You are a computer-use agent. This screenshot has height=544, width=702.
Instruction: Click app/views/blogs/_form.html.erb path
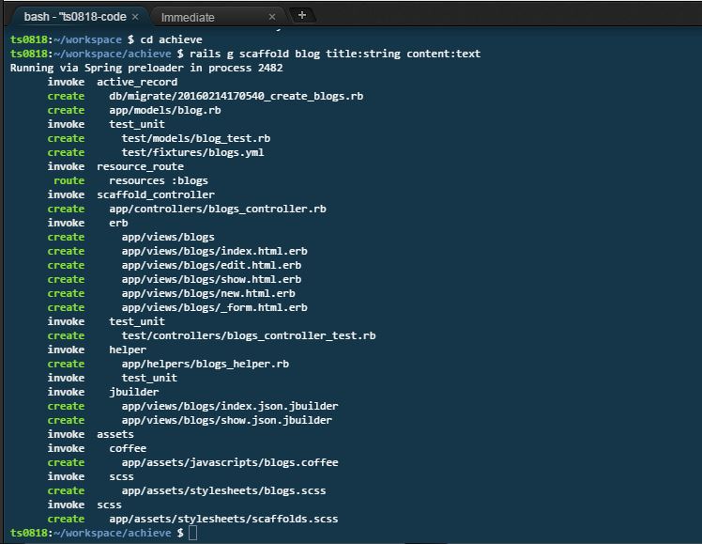215,307
